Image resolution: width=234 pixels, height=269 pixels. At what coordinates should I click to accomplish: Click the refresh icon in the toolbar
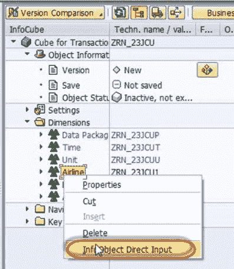tap(120, 12)
